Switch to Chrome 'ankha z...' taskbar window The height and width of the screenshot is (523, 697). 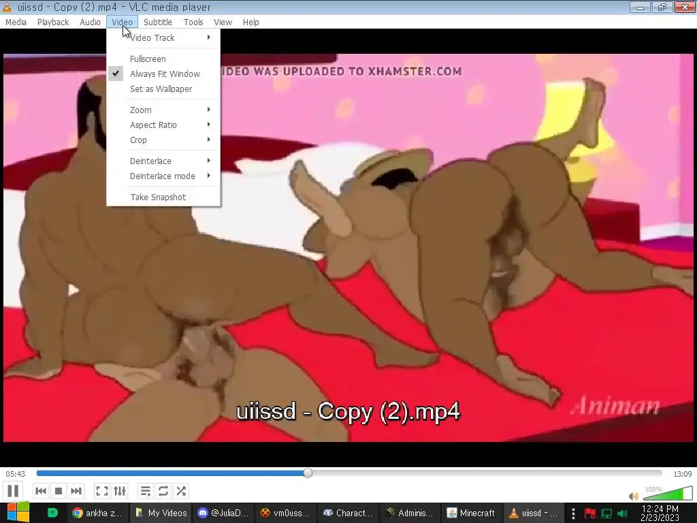[x=97, y=513]
